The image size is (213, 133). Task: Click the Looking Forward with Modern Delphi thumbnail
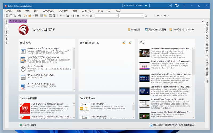tap(144, 78)
